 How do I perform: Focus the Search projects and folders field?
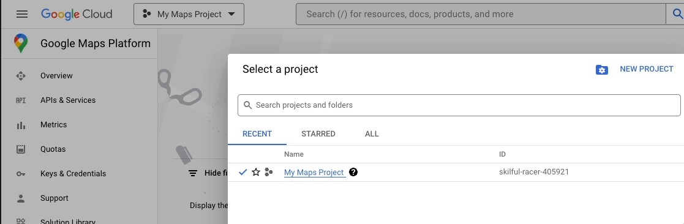459,105
